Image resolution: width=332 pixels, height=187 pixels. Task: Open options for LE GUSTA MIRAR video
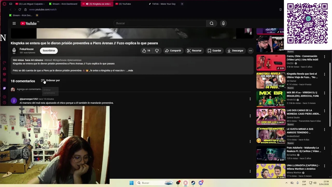(324, 129)
